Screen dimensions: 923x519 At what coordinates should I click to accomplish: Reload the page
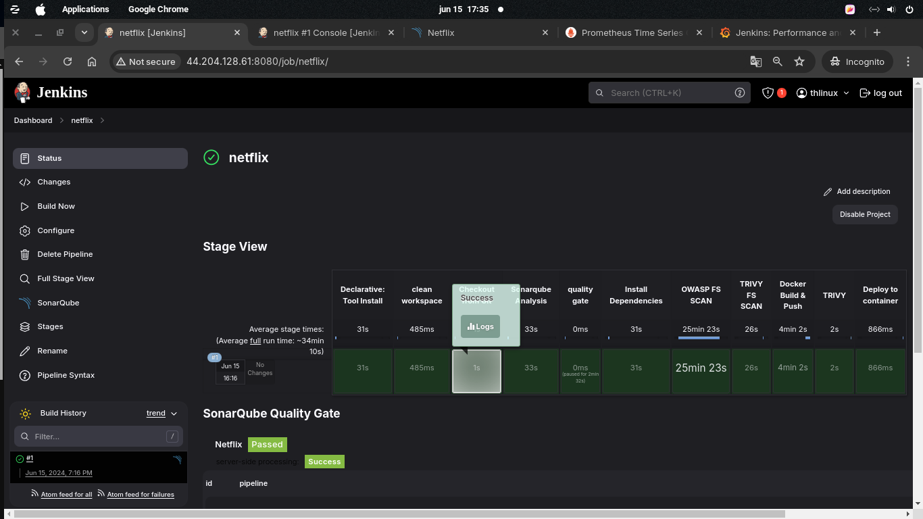tap(68, 61)
